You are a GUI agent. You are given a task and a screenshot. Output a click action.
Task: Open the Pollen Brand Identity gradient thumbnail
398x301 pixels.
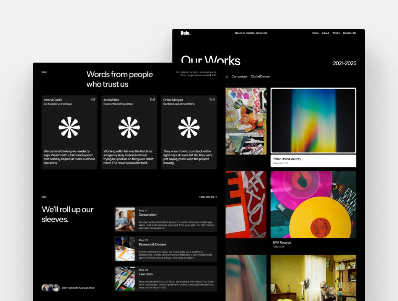[x=313, y=120]
